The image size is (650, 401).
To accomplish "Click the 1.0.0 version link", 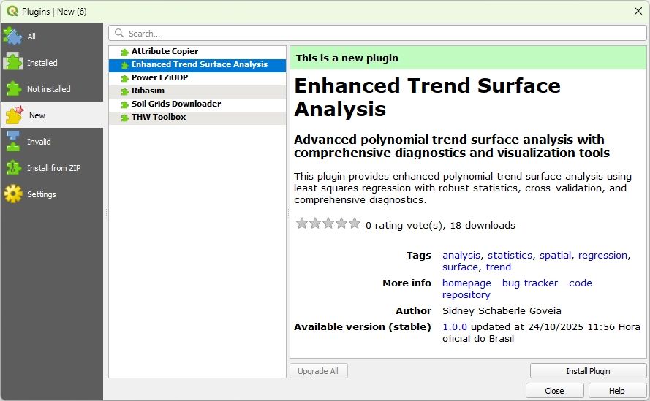I will pos(454,326).
